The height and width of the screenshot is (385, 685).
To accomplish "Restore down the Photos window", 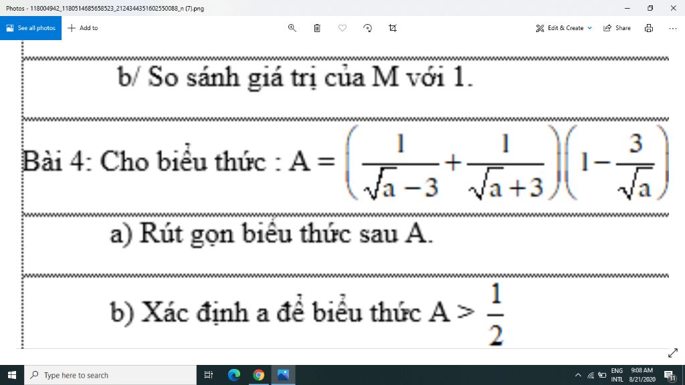I will point(650,8).
